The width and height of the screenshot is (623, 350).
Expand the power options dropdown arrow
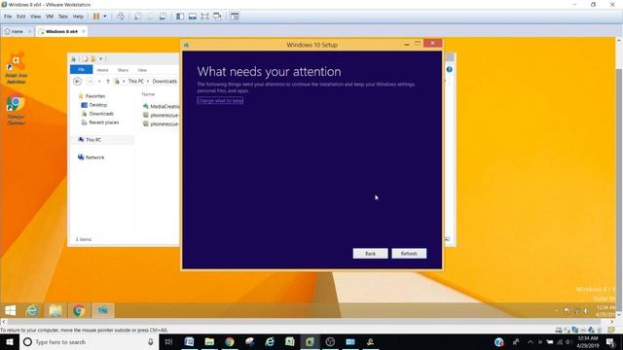click(x=105, y=17)
